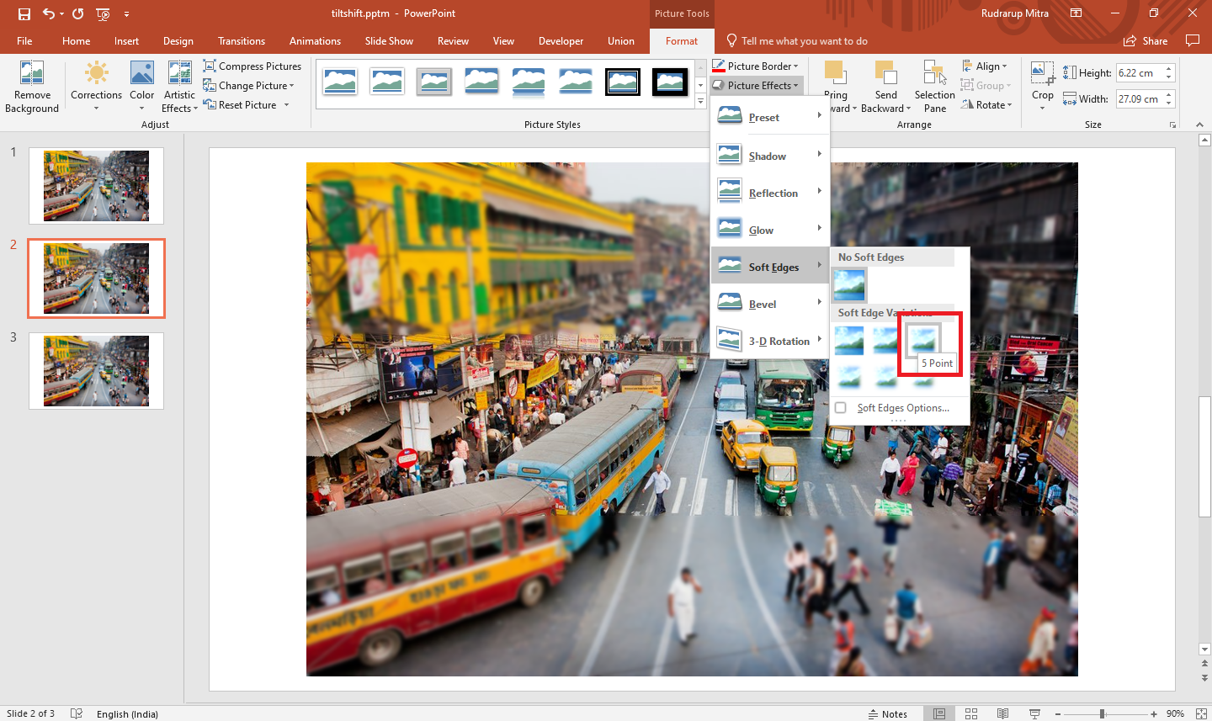Click the Redo/Repeat icon
Screen dimensions: 1212x721
pyautogui.click(x=77, y=13)
